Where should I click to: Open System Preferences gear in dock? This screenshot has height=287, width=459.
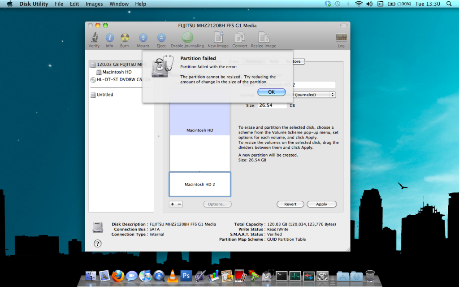tap(323, 276)
